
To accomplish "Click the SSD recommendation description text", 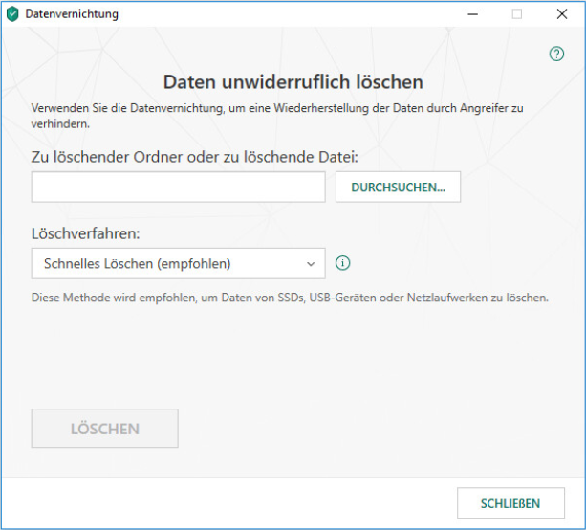I will point(290,298).
